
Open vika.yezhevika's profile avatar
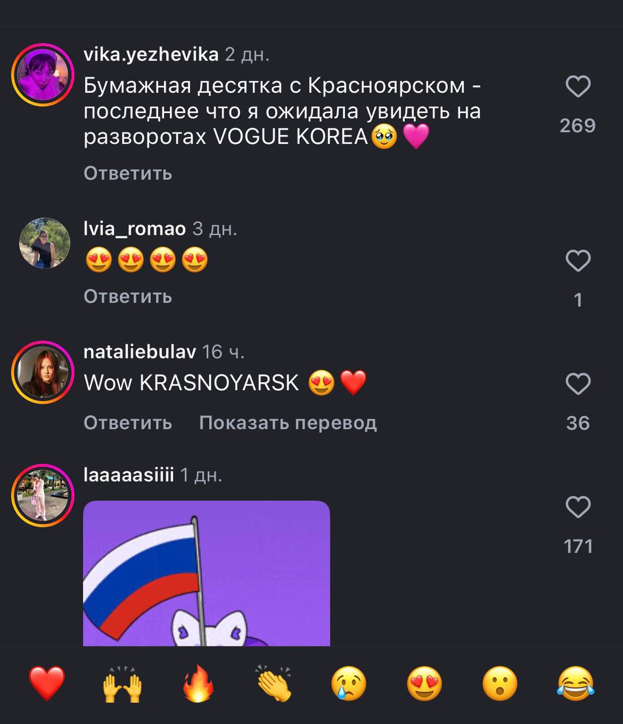pos(44,75)
